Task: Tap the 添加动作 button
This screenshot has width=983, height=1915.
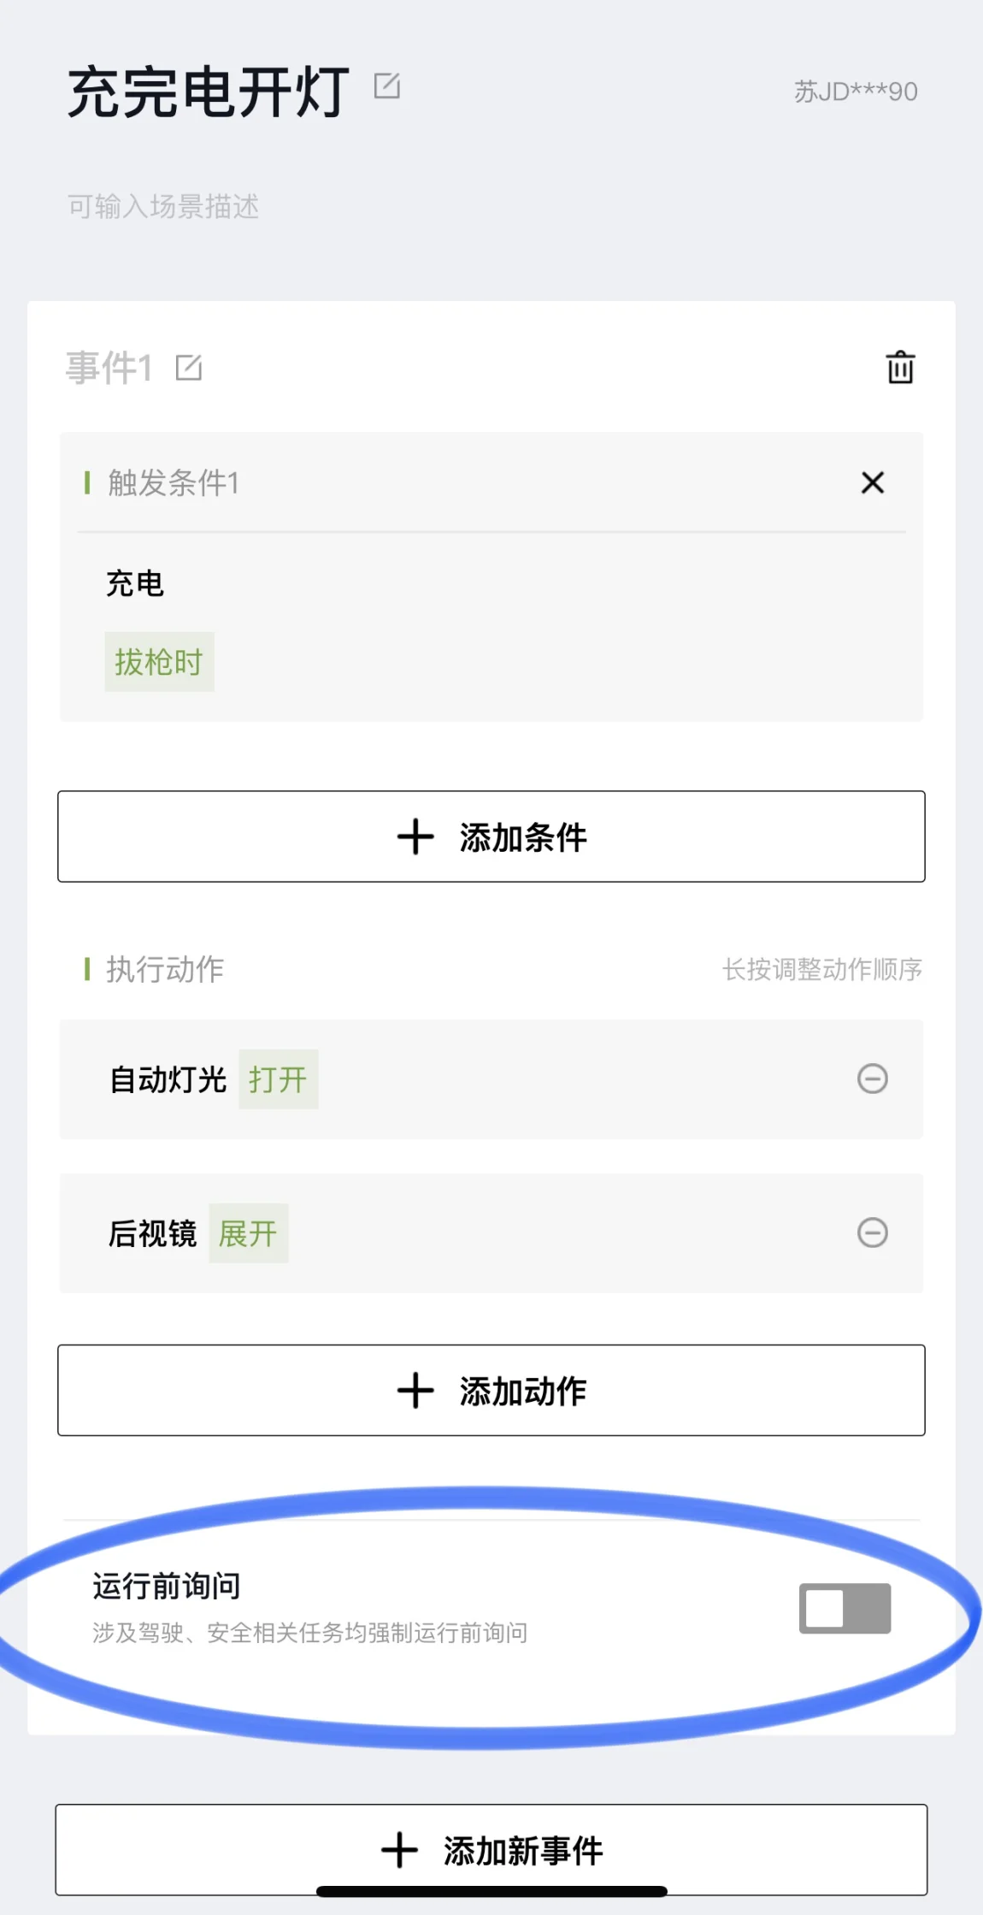Action: (x=491, y=1391)
